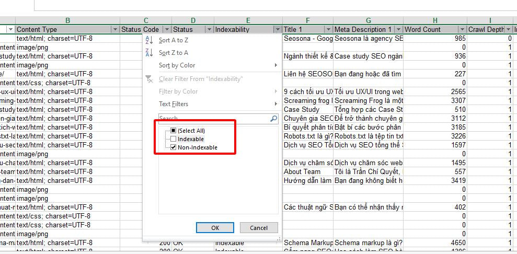Toggle the (Select All) checkbox
517x254 pixels.
tap(174, 131)
